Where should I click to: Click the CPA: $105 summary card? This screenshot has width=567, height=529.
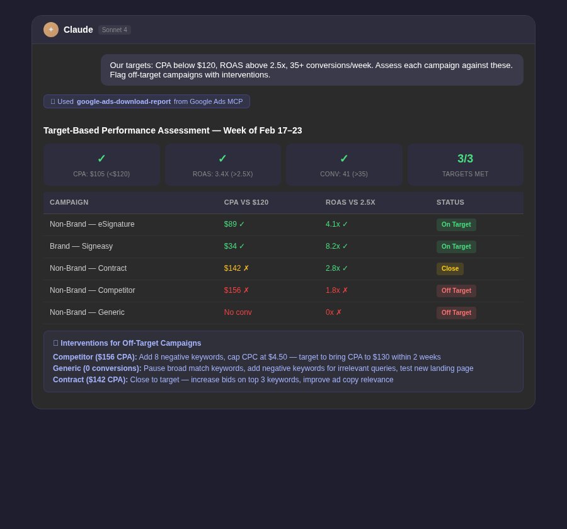pyautogui.click(x=101, y=165)
